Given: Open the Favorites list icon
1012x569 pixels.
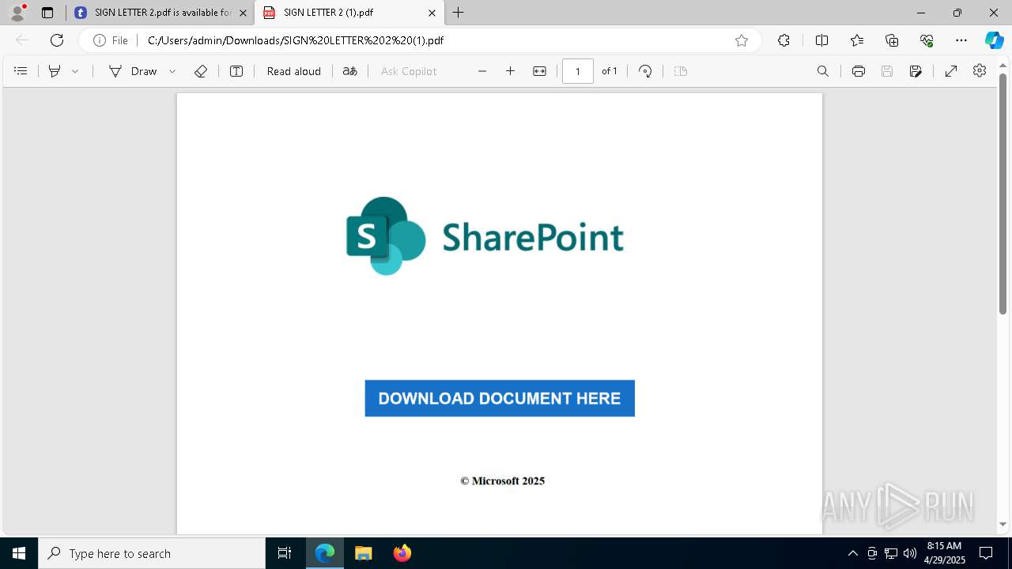Looking at the screenshot, I should [x=857, y=40].
